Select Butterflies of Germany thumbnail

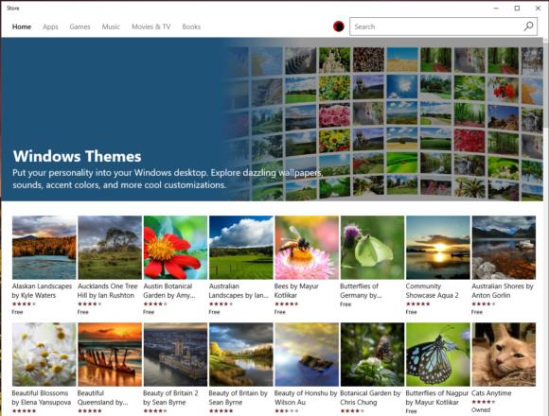tap(372, 248)
